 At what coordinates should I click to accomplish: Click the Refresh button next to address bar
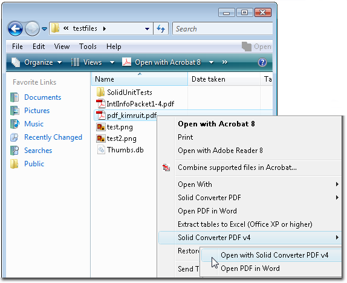pos(161,28)
